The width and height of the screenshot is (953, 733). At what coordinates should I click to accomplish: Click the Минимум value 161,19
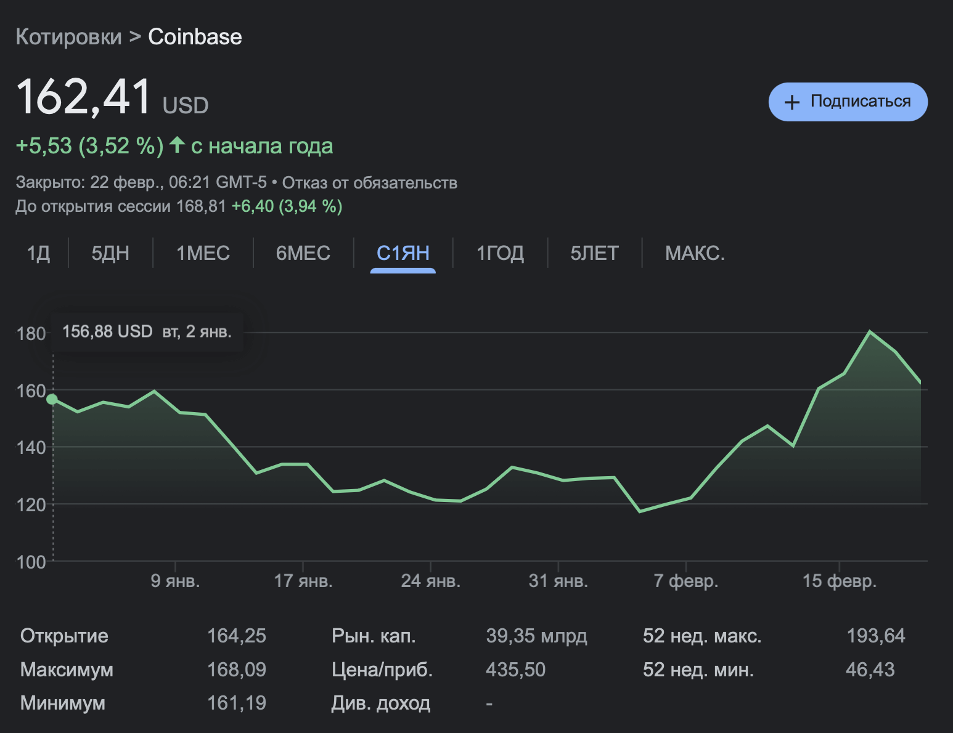click(237, 703)
